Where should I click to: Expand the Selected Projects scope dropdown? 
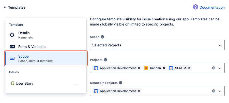click(220, 45)
